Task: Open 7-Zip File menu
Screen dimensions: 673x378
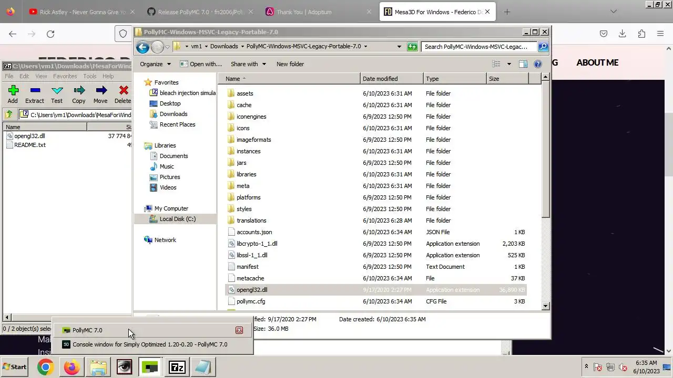Action: pyautogui.click(x=9, y=76)
